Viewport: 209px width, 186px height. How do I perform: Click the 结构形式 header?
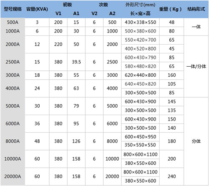click(196, 9)
